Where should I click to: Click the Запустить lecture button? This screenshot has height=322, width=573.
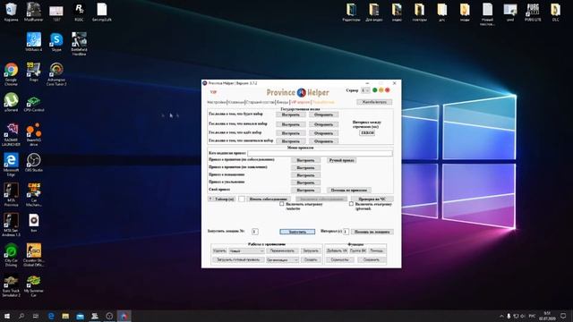297,232
